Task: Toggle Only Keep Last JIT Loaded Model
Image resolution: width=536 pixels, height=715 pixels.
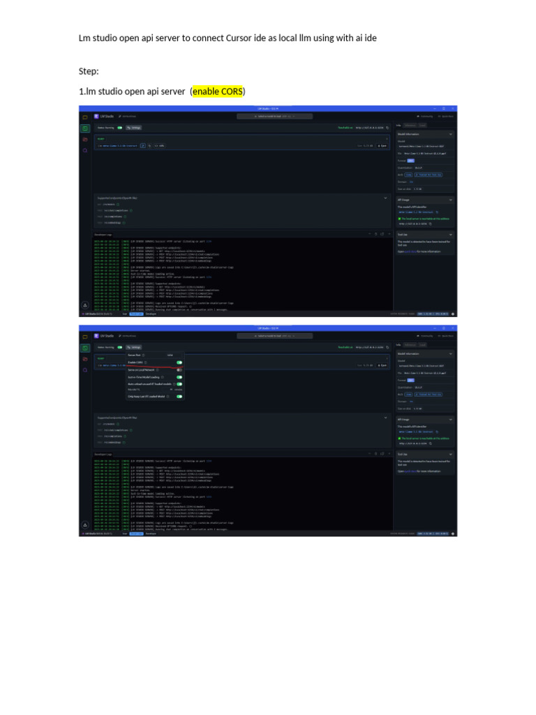Action: pyautogui.click(x=179, y=397)
